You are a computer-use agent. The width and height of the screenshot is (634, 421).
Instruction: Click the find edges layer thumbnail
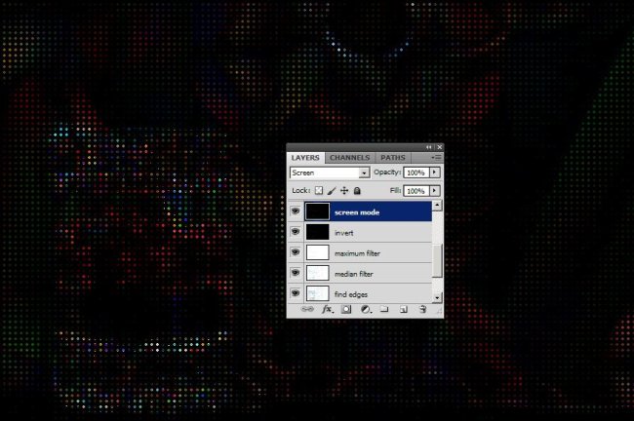[x=317, y=293]
